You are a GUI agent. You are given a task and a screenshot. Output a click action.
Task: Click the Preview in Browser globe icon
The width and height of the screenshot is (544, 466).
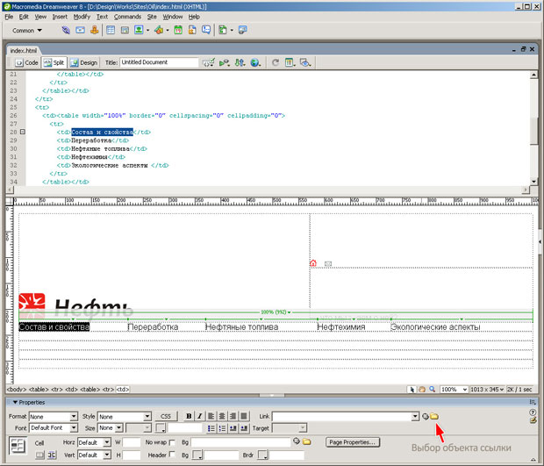(254, 63)
